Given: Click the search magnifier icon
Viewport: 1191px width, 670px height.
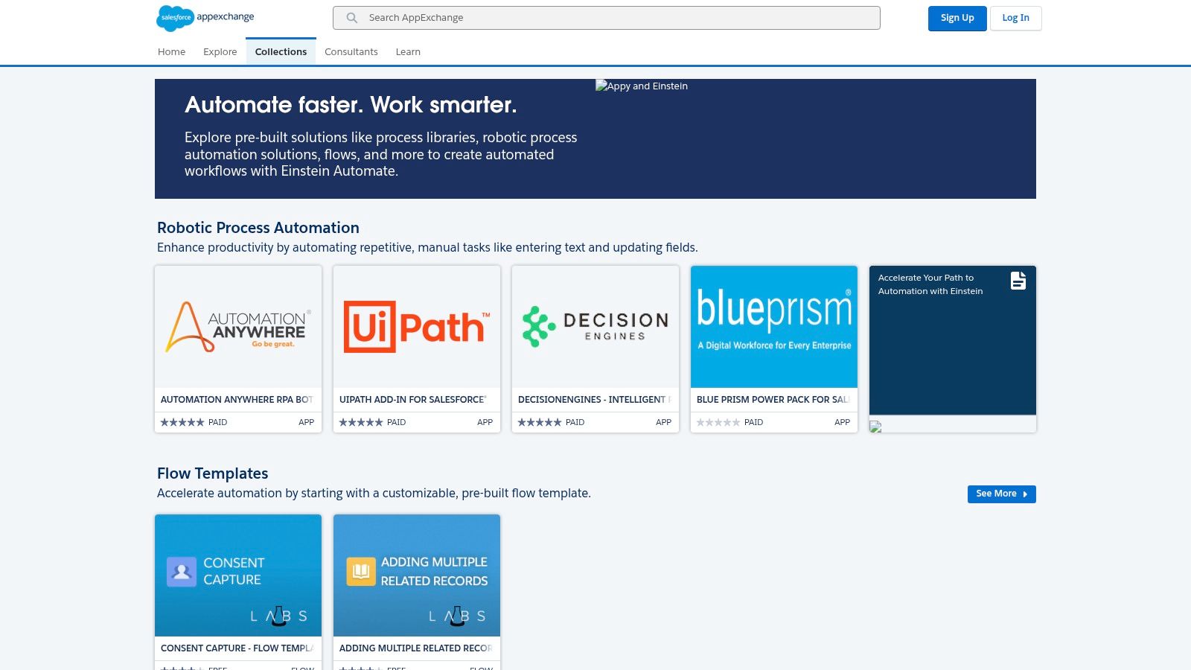Looking at the screenshot, I should [351, 18].
